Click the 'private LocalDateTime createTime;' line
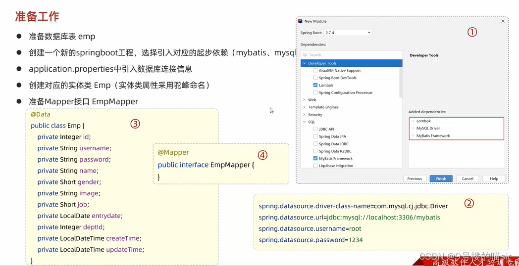The width and height of the screenshot is (519, 266). [89, 238]
